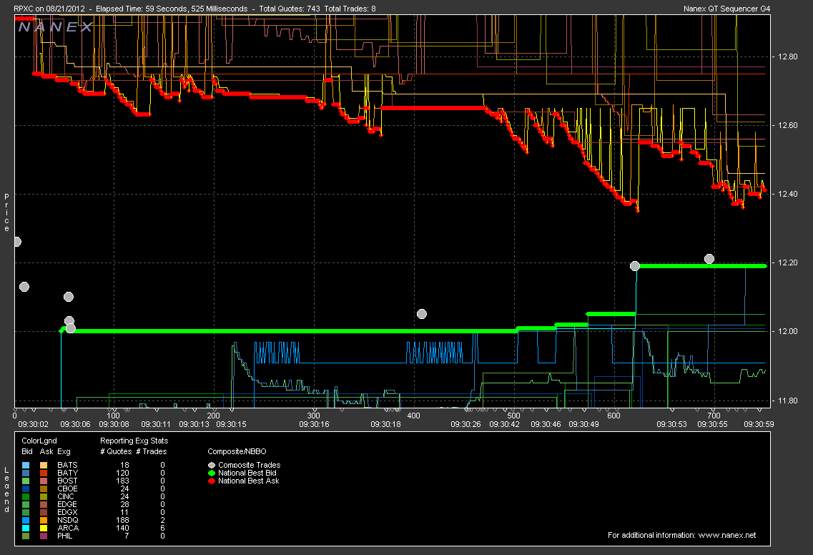Pick the BATY ask color swatch
The height and width of the screenshot is (555, 813).
44,473
